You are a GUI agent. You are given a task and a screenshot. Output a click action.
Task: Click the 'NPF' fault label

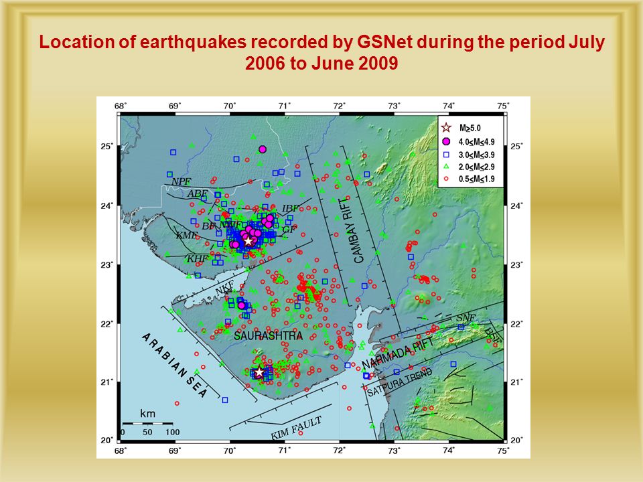tap(182, 181)
